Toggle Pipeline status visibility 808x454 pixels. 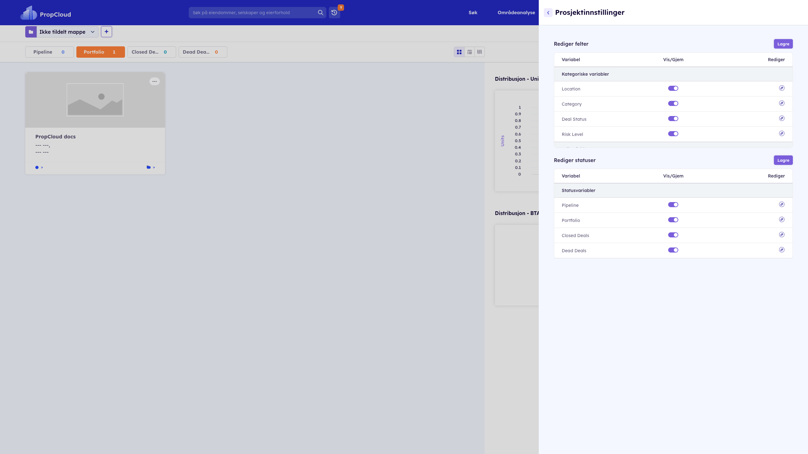[x=673, y=205]
